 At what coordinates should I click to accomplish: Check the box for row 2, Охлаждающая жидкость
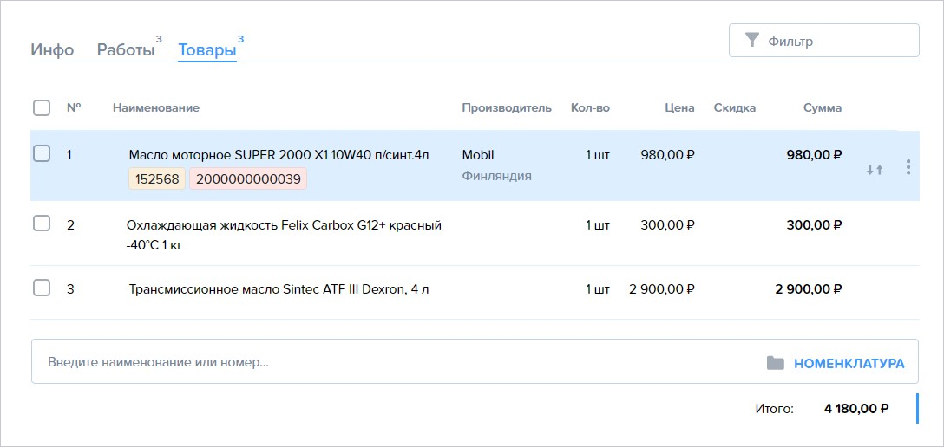click(x=42, y=223)
